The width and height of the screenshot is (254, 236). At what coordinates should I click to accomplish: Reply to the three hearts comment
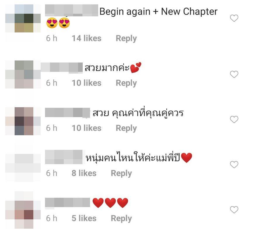pyautogui.click(x=121, y=218)
